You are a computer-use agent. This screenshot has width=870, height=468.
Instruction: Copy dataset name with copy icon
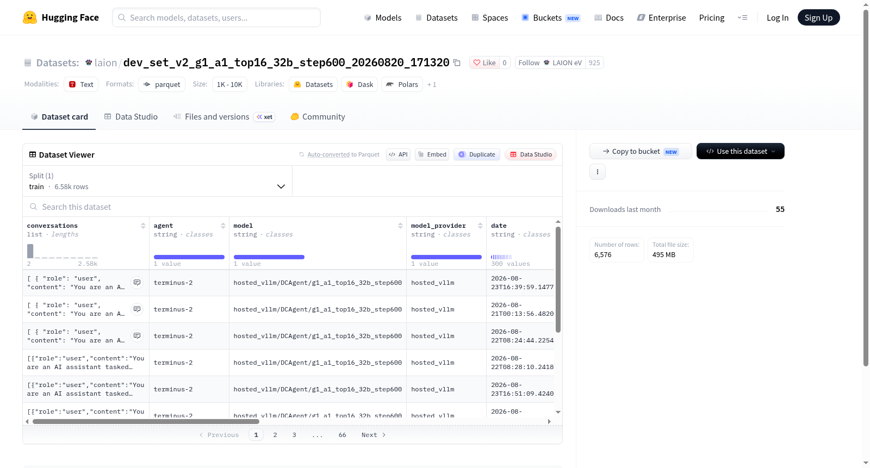point(457,63)
